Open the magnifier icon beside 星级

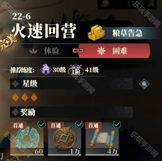144,84
